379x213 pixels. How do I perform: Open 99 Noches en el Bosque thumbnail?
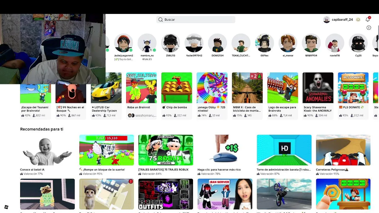pos(71,94)
